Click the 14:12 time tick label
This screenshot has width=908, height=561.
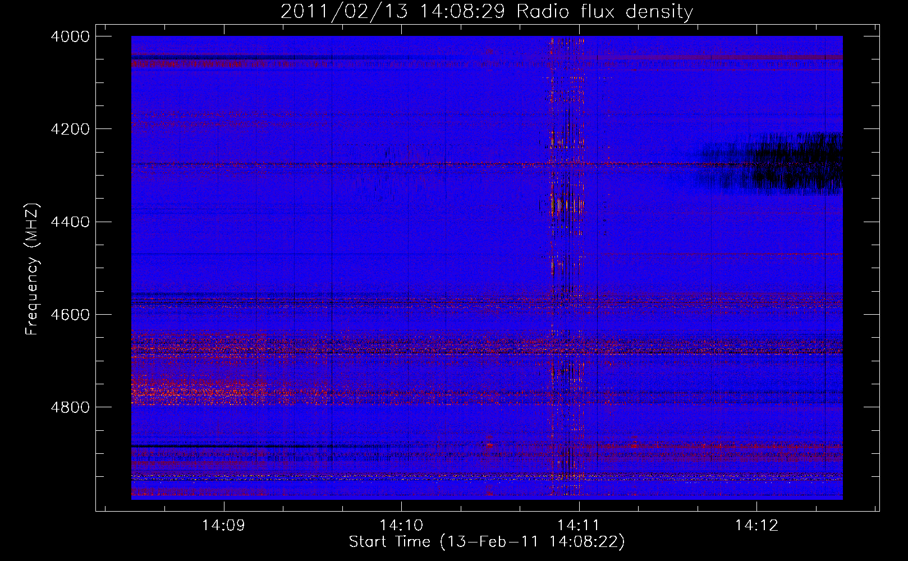[756, 525]
